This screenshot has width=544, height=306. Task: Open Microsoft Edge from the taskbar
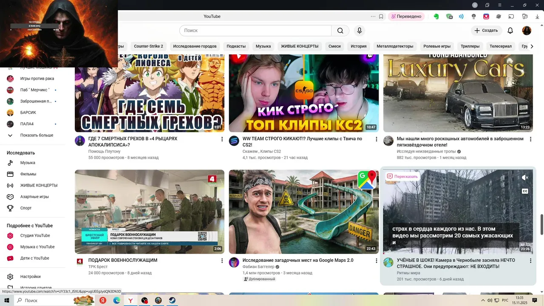(x=117, y=300)
